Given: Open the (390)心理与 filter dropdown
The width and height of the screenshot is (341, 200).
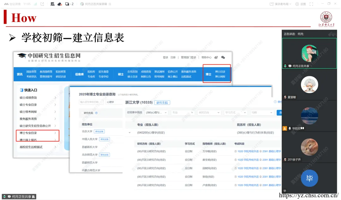Looking at the screenshot, I should coord(156,112).
